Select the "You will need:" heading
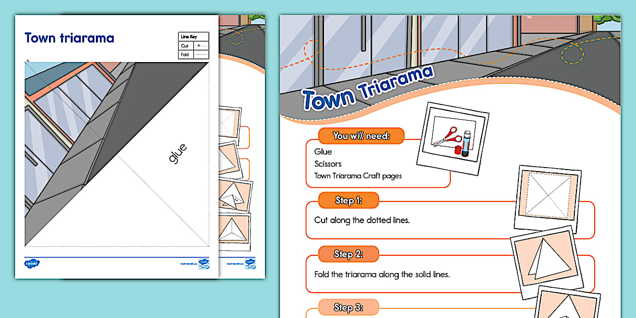 tap(361, 136)
